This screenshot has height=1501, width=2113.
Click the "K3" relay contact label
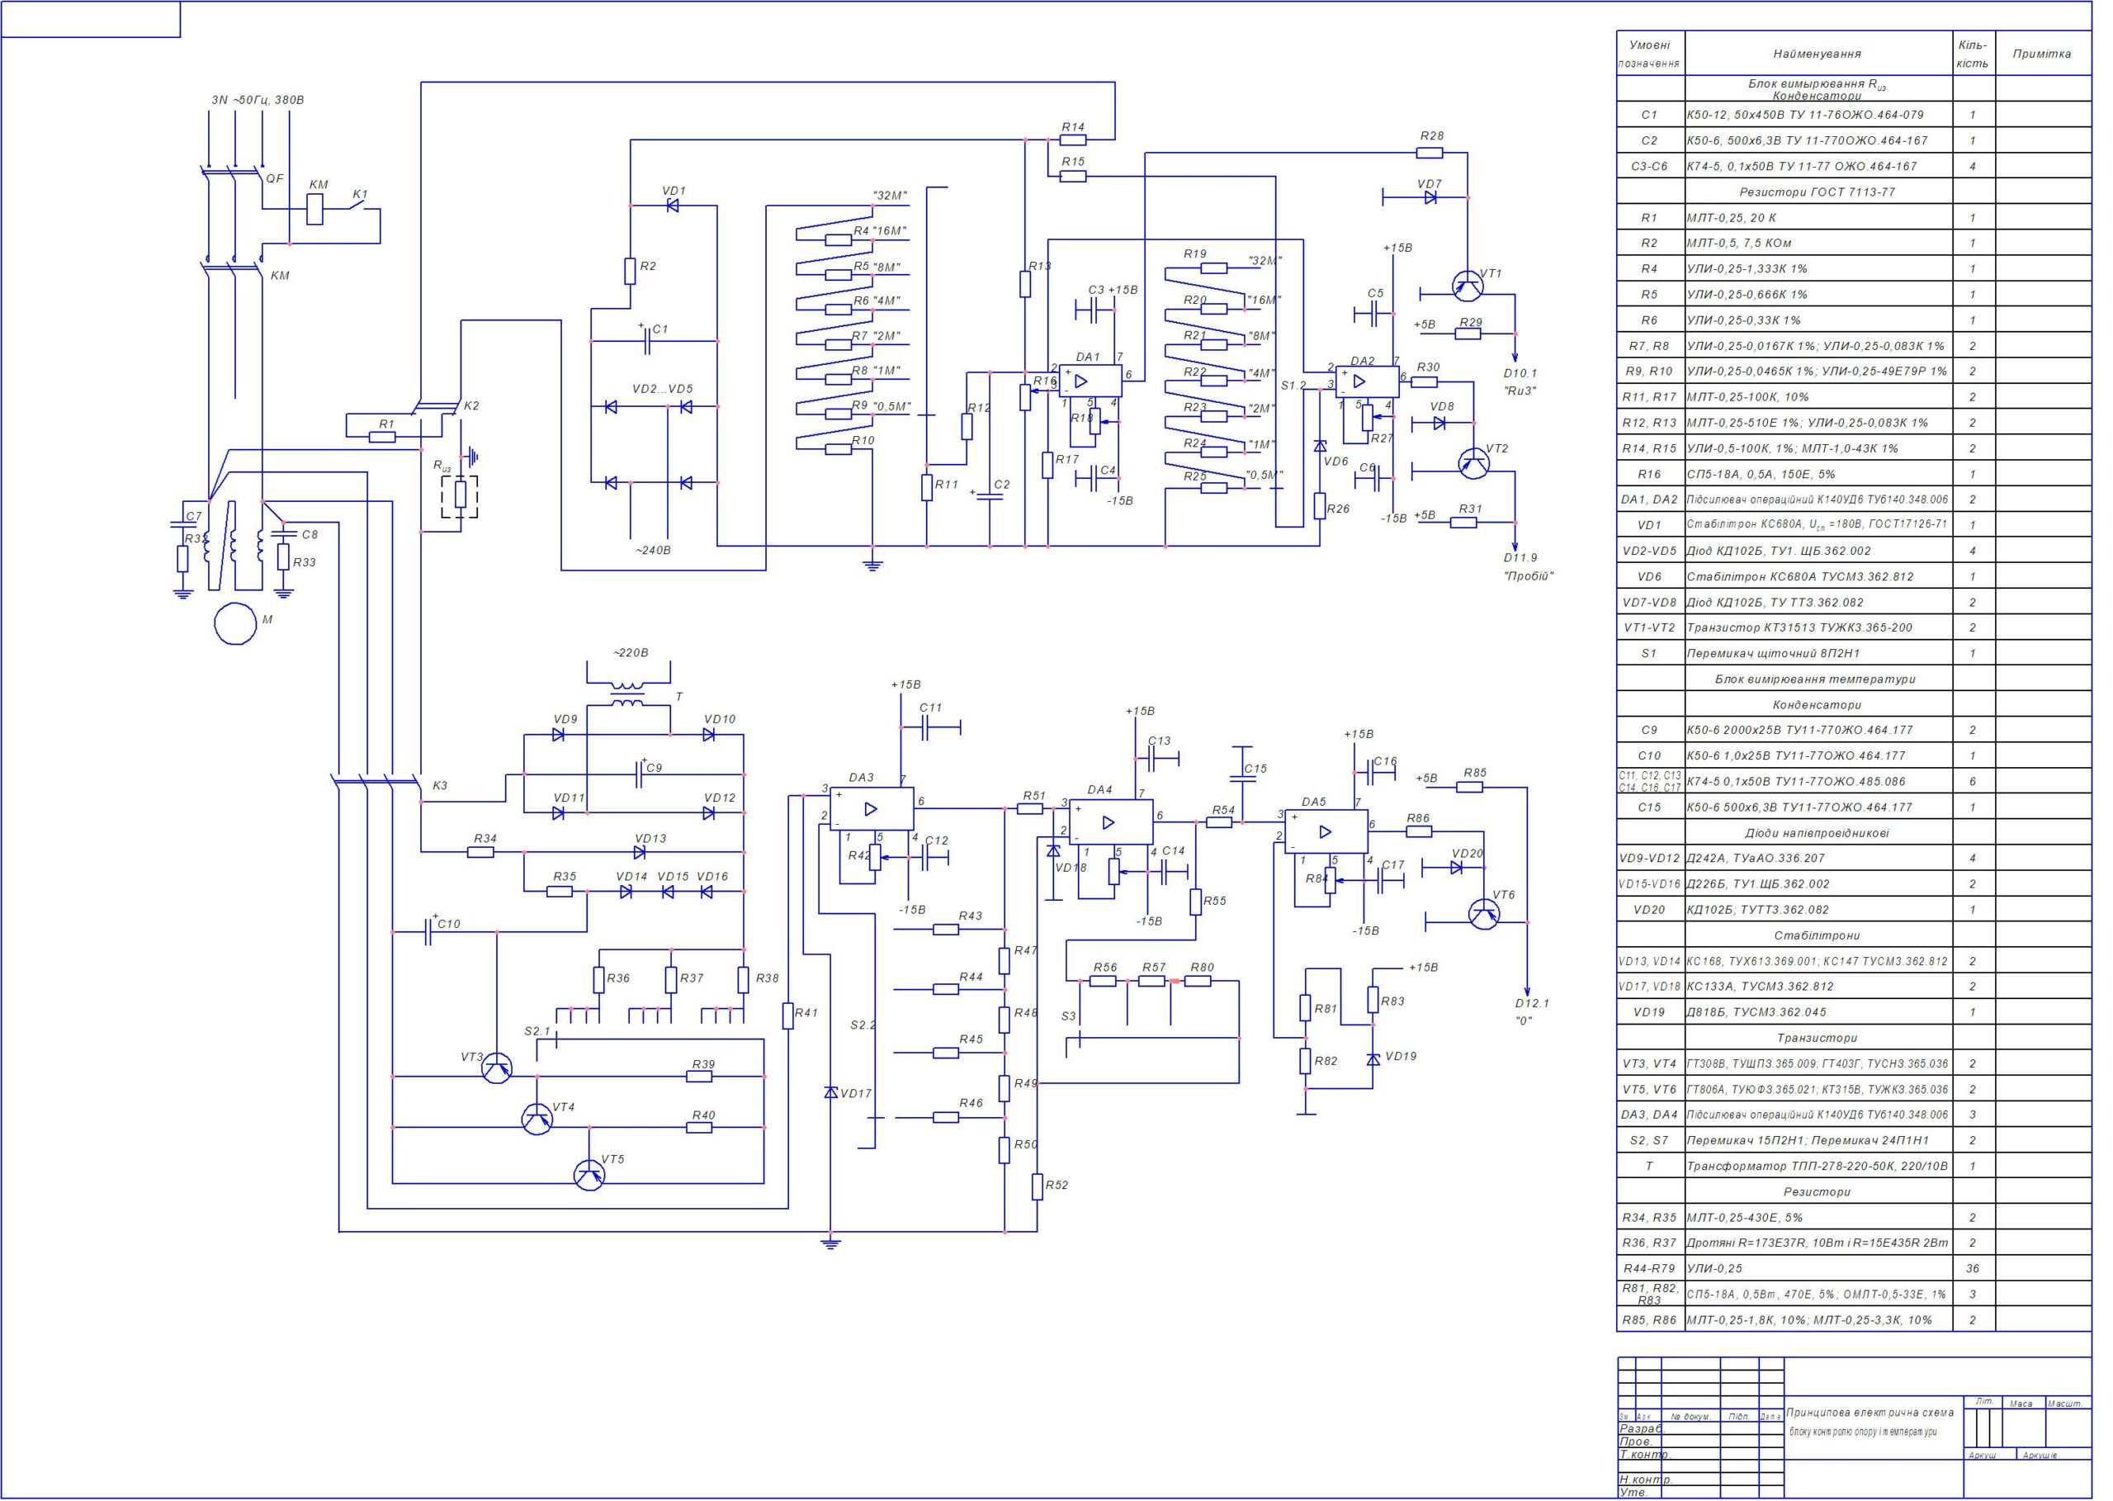(440, 786)
